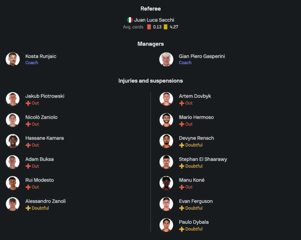Screen dimensions: 301x240
Task: Click the yellow cross icon under Alessandro Zanoli
Action: coord(28,208)
